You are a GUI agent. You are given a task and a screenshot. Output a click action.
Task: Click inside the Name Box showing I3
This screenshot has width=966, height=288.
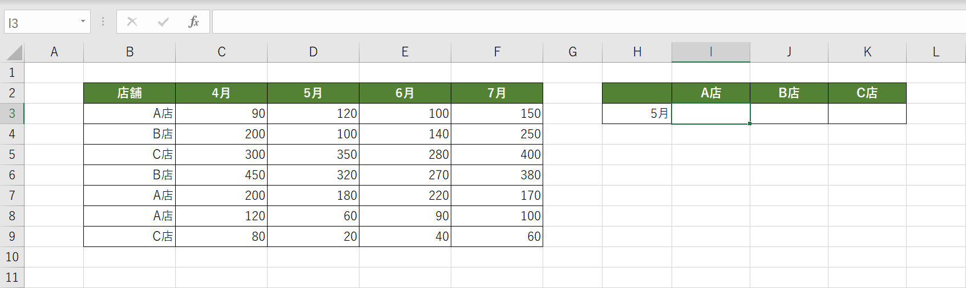(41, 23)
